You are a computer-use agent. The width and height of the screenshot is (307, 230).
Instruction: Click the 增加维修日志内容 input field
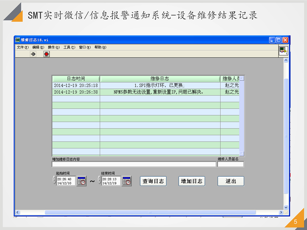[x=134, y=164]
